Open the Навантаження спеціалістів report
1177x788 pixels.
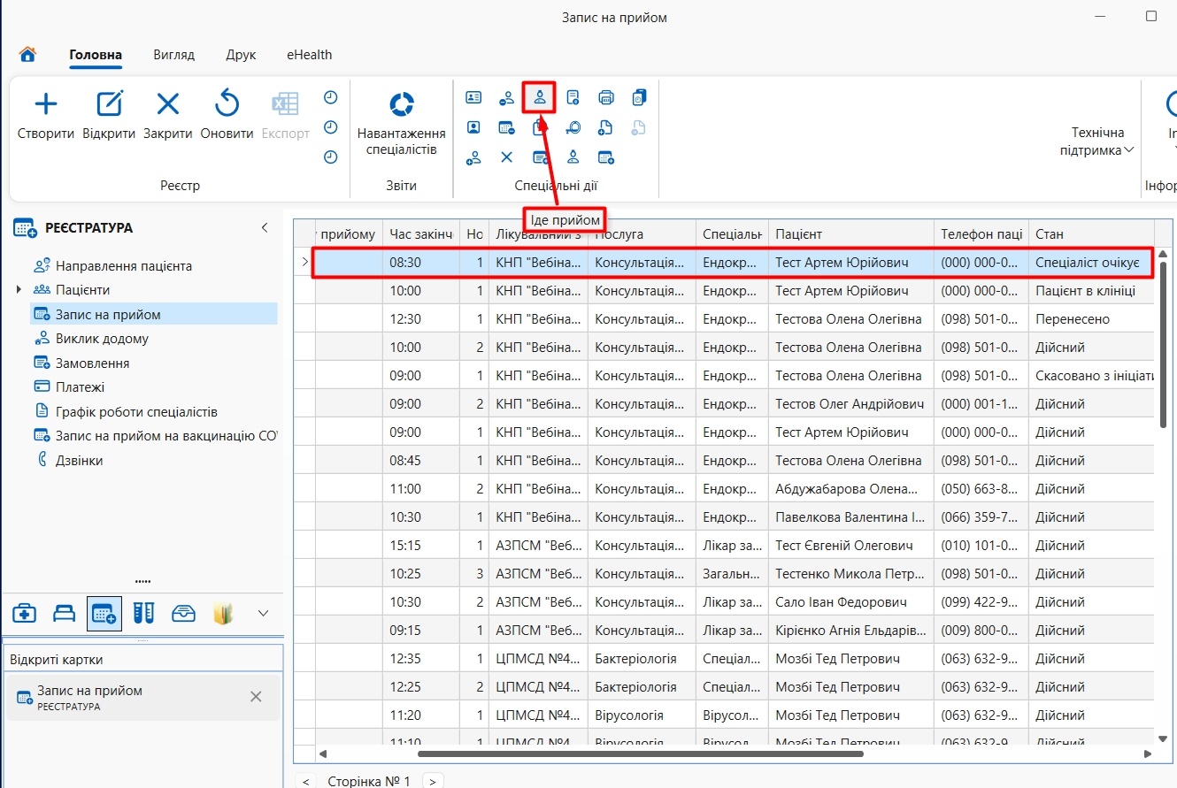402,104
